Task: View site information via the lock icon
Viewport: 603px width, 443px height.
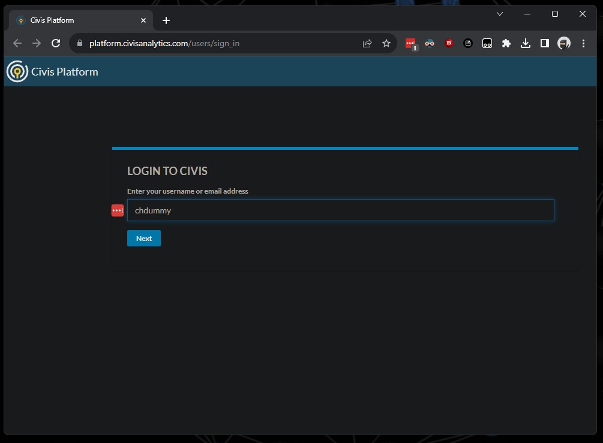Action: [x=80, y=43]
